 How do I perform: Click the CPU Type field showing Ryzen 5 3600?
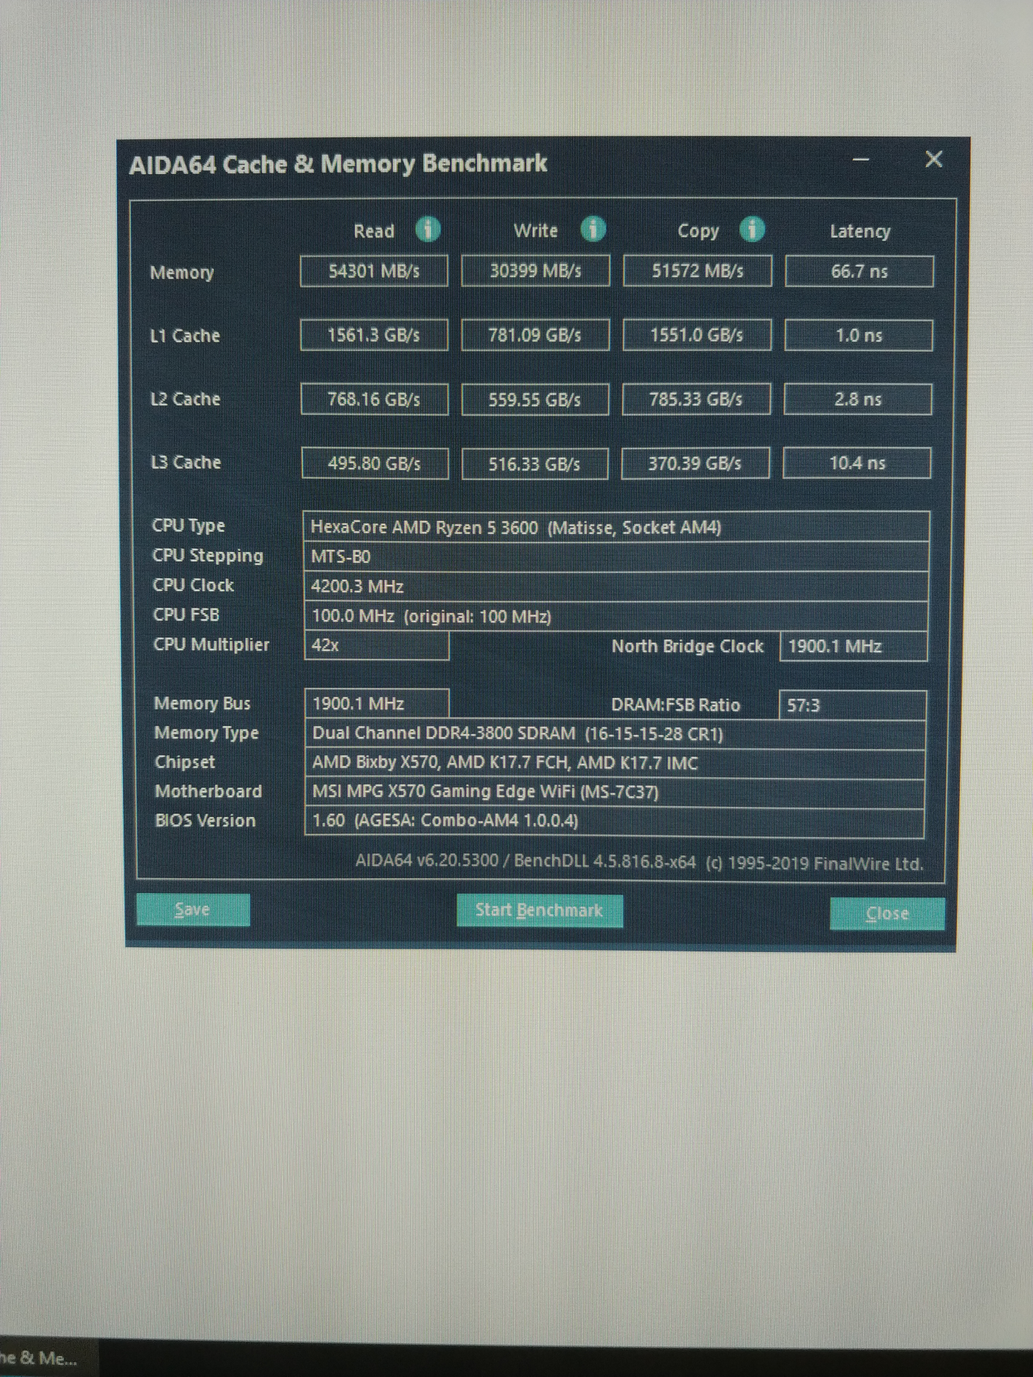[617, 526]
